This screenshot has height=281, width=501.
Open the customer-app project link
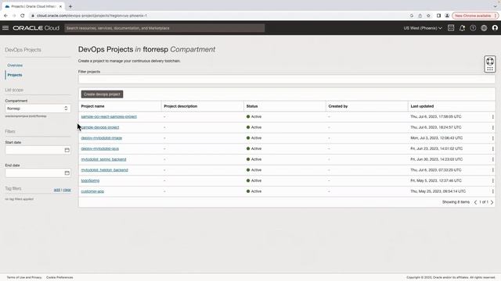[x=92, y=191]
